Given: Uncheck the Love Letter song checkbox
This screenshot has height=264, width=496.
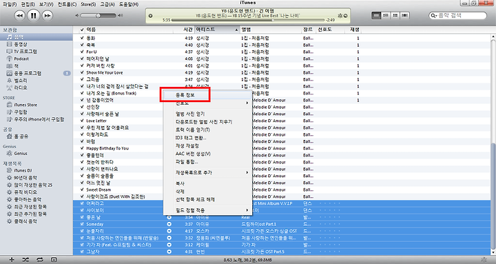Looking at the screenshot, I should [x=82, y=121].
